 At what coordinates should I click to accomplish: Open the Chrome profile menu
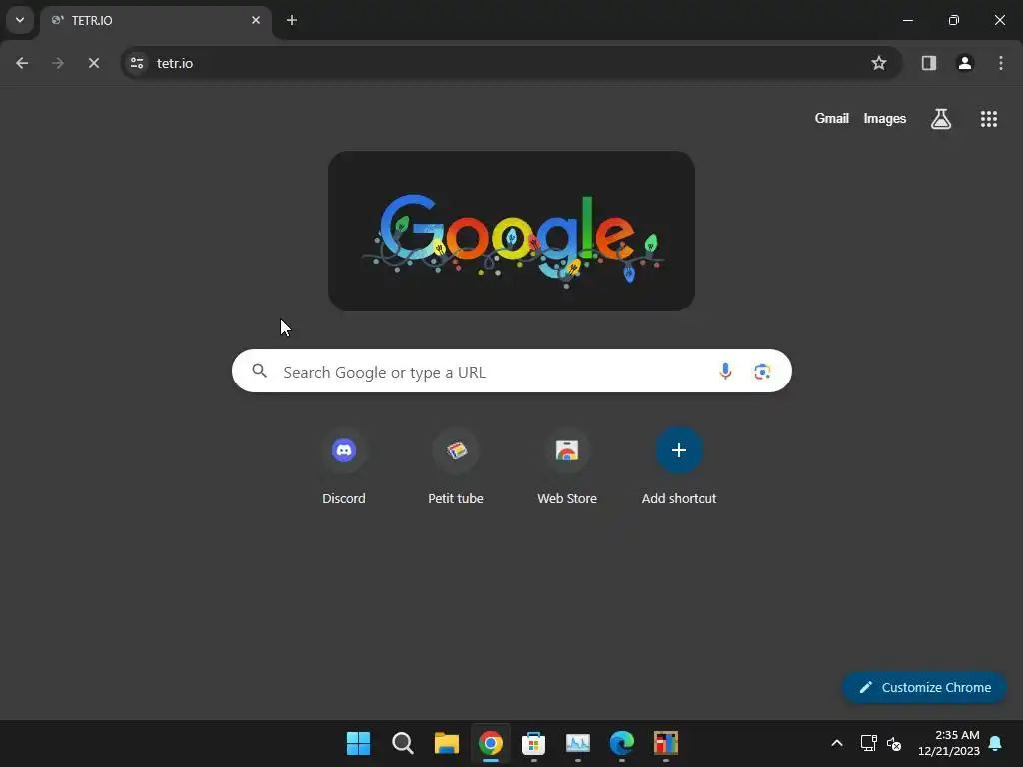(x=965, y=63)
